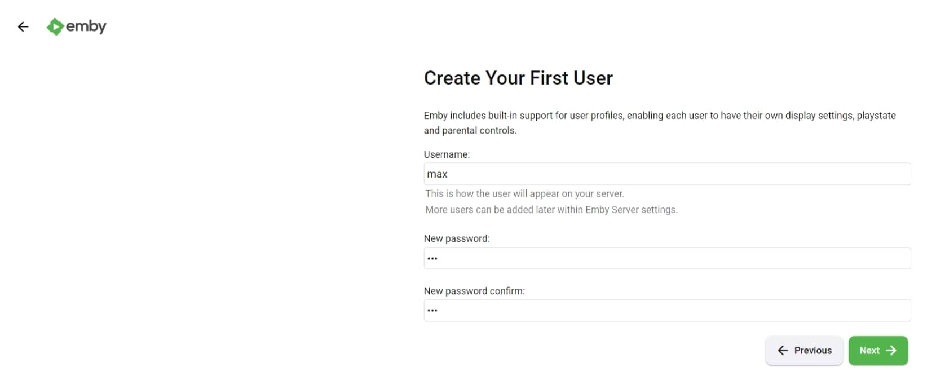Click the "Create Your First User" heading
The height and width of the screenshot is (389, 945).
(x=518, y=78)
